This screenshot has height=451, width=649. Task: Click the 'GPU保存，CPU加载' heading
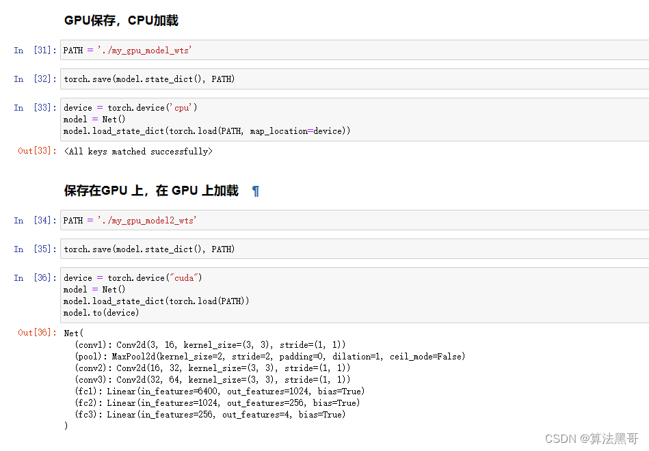[121, 20]
